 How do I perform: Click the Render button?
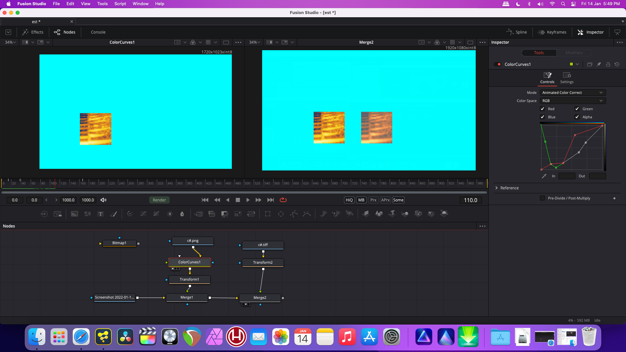[159, 200]
